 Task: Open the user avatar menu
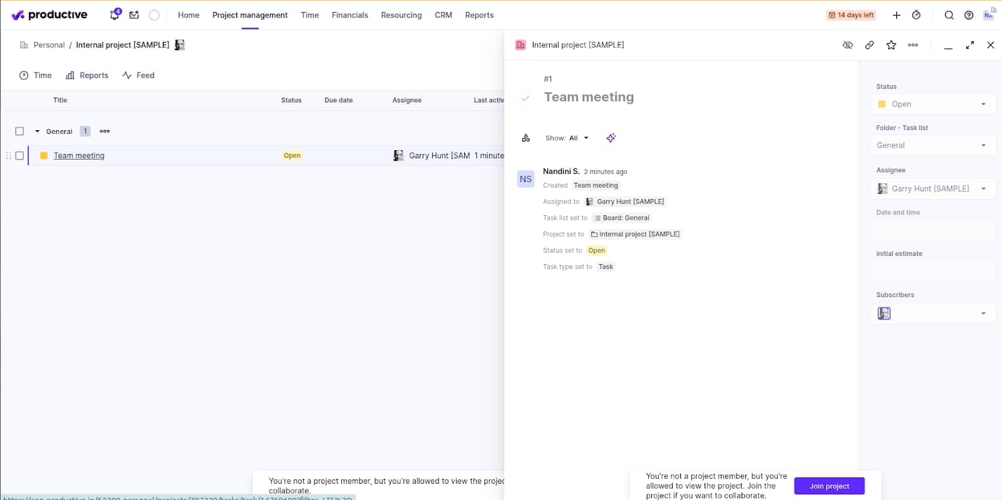[989, 14]
